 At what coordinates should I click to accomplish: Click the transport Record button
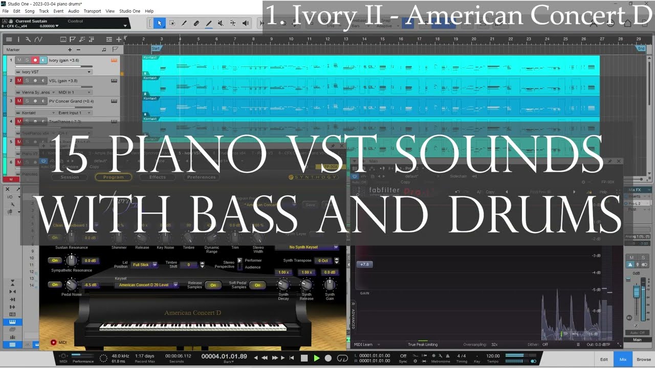329,358
